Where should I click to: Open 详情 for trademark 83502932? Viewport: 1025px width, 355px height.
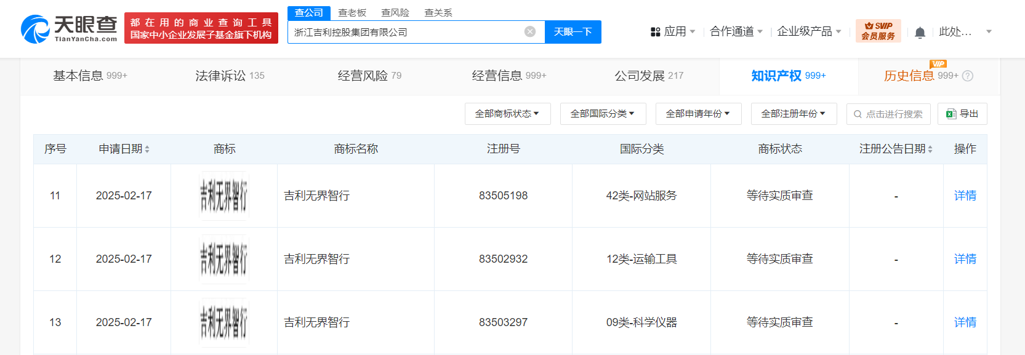tap(965, 259)
